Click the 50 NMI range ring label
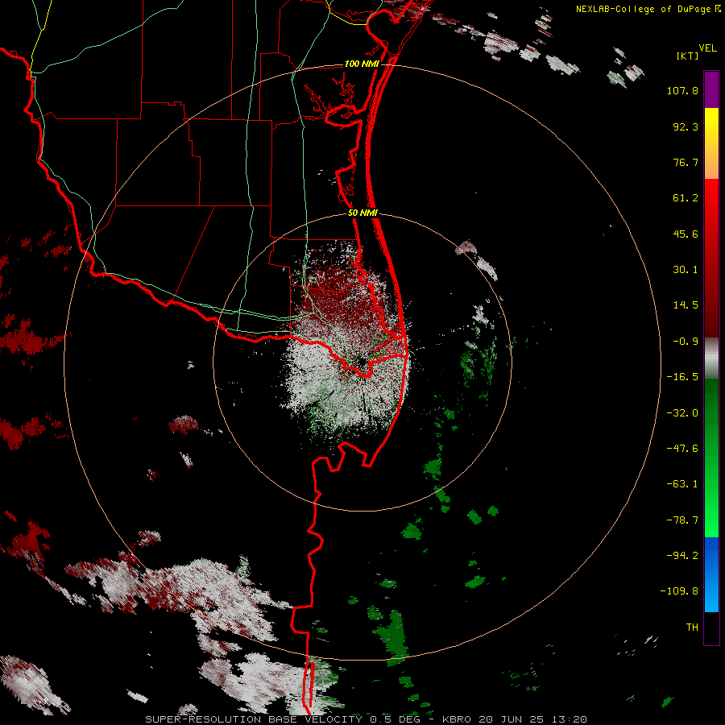725x725 pixels. point(363,213)
